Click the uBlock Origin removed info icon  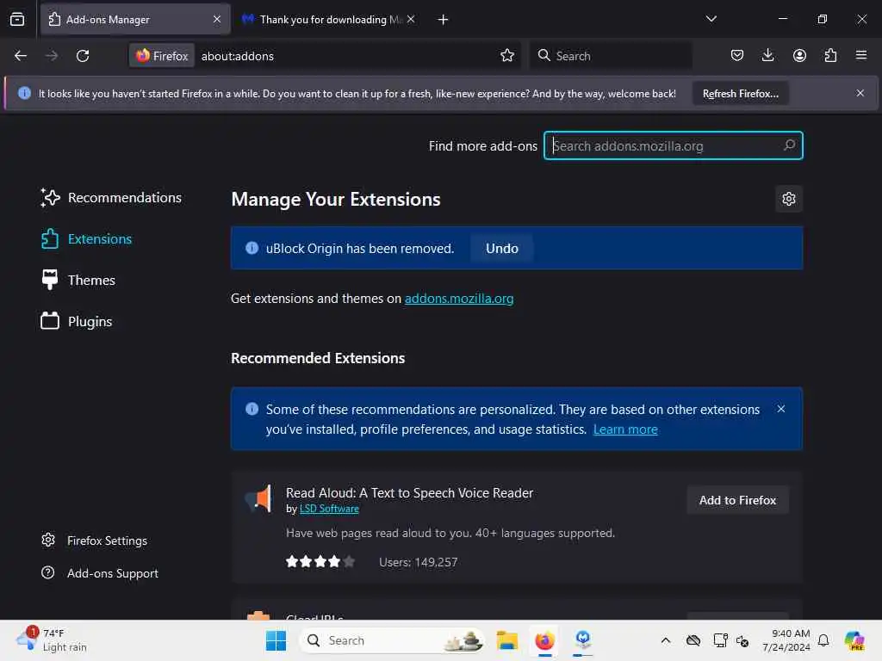pyautogui.click(x=252, y=248)
